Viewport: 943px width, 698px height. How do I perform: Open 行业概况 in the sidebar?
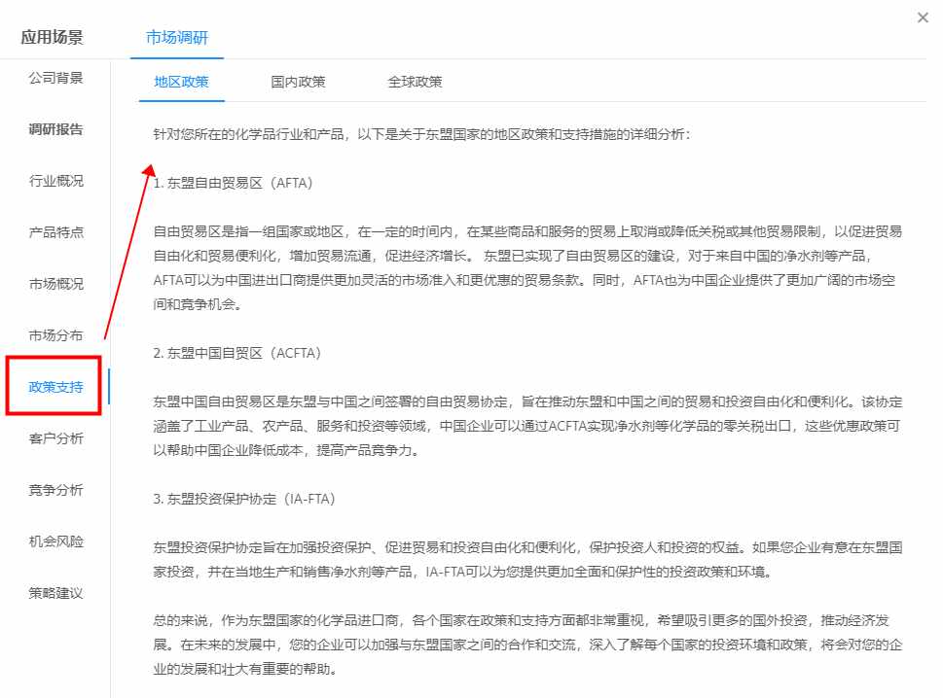click(55, 181)
